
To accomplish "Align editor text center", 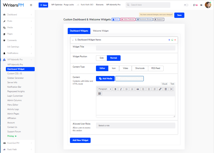I will (149, 89).
